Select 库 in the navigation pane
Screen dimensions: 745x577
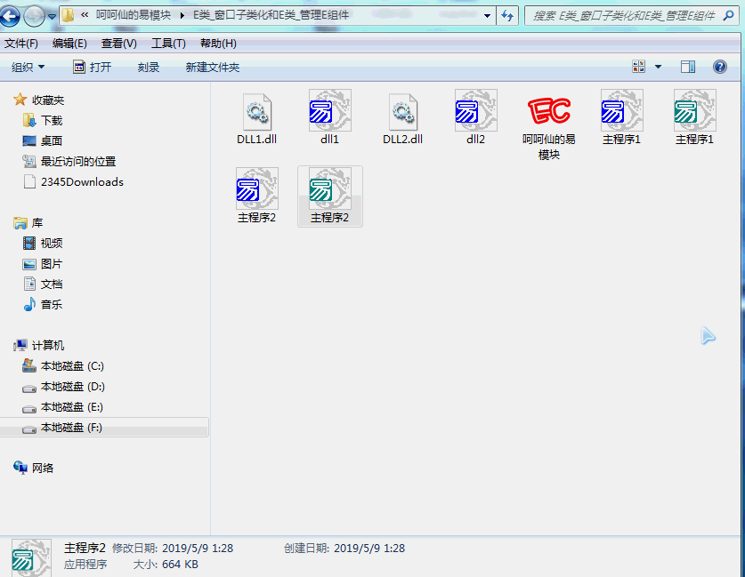click(x=37, y=223)
